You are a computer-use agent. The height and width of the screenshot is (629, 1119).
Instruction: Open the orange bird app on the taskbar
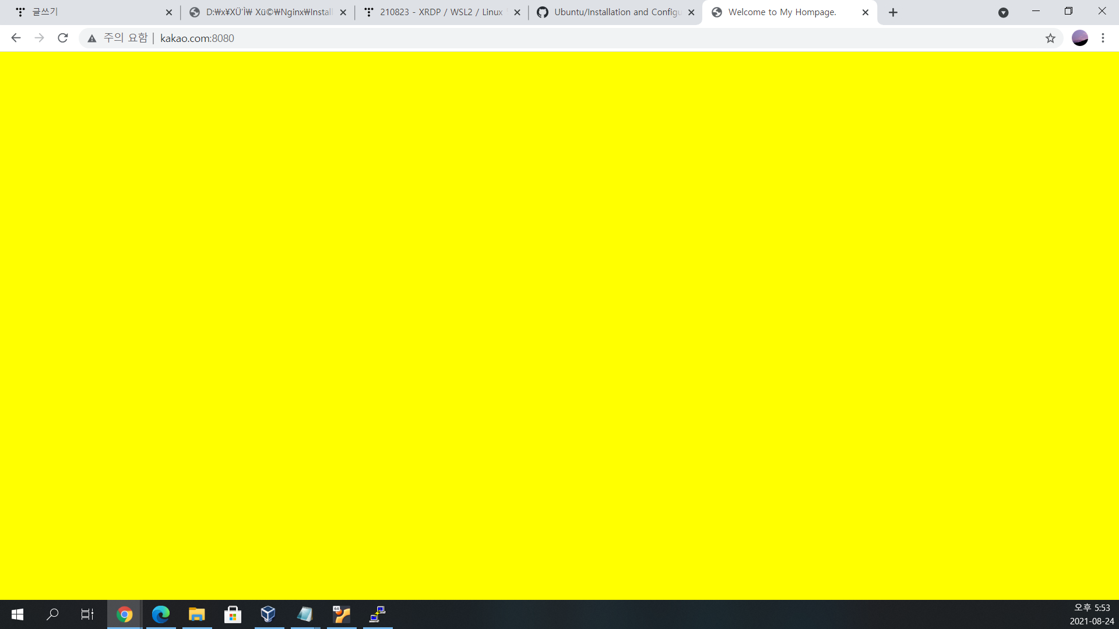[x=342, y=614]
